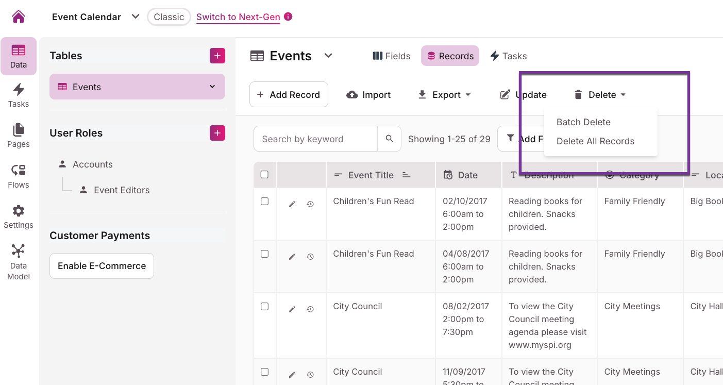Click the plus icon next to Tables
The width and height of the screenshot is (723, 385).
click(x=217, y=56)
